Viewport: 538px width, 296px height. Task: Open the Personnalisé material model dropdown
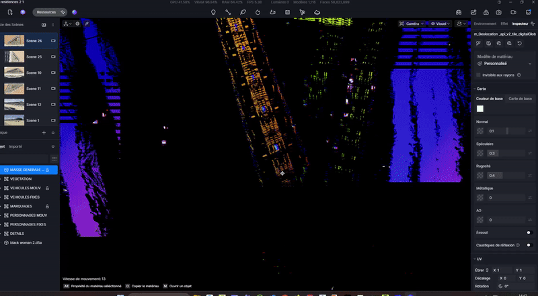point(504,64)
